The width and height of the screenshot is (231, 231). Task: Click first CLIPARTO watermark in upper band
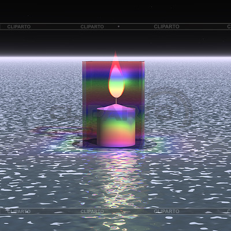[19, 27]
